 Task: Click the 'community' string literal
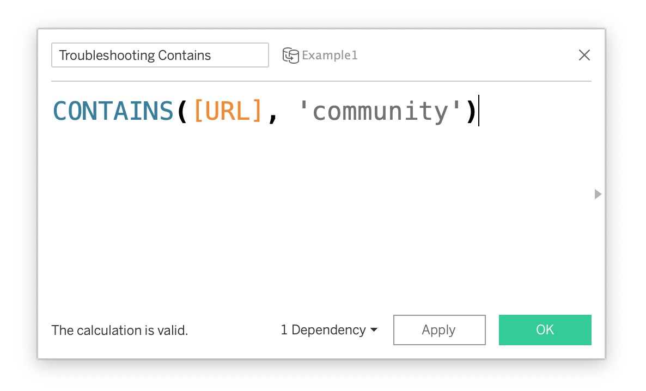click(380, 111)
